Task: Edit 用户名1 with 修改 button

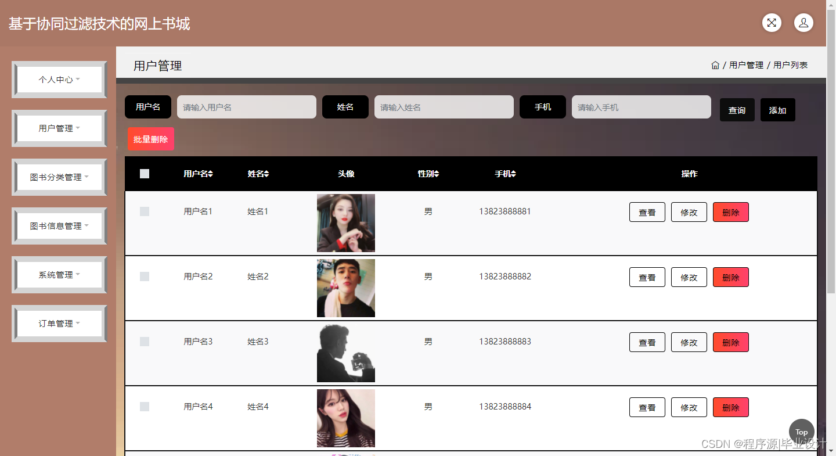Action: tap(689, 212)
